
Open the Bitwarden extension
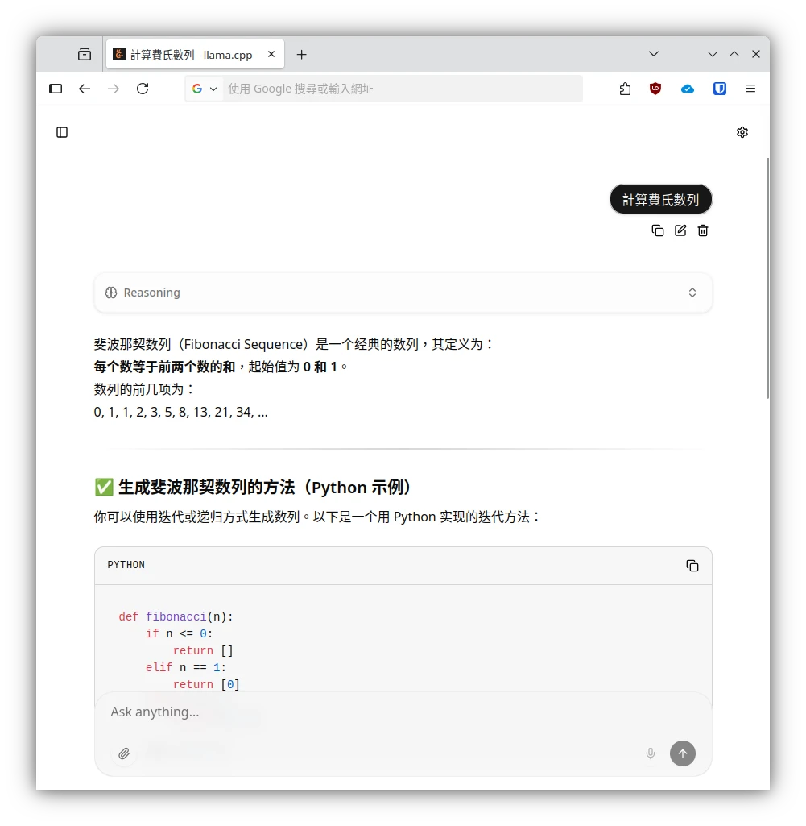tap(720, 89)
